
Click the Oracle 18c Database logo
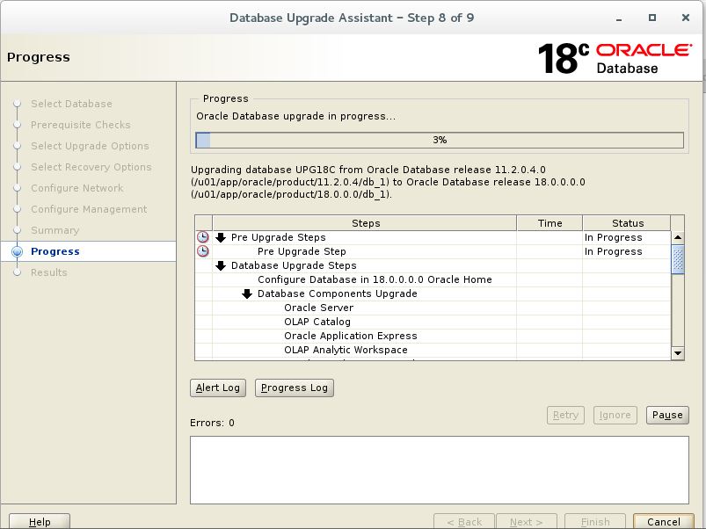tap(615, 59)
